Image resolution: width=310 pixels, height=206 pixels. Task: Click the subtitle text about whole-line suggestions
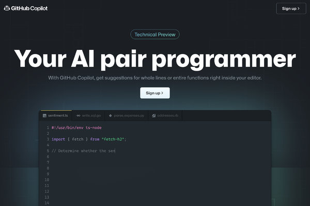155,78
